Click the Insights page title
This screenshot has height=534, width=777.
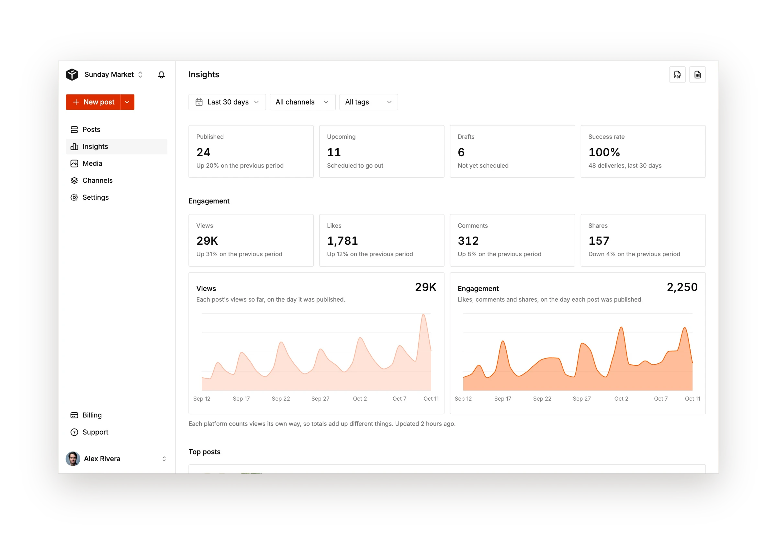click(x=204, y=74)
